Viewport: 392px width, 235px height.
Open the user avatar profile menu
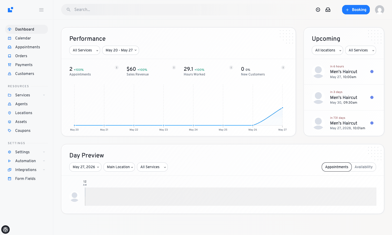point(379,10)
